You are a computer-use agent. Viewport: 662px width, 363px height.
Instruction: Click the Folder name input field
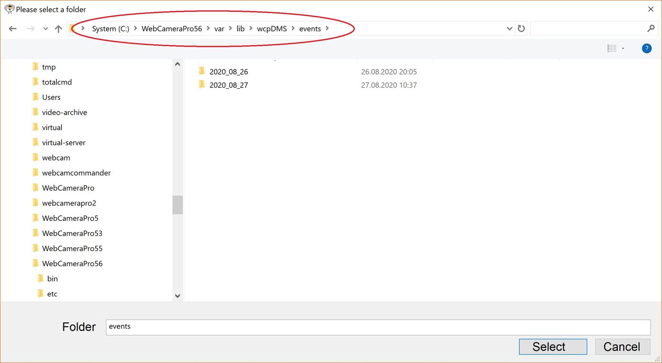378,327
